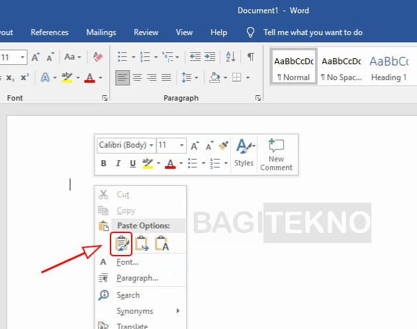Open the Mailings tab

pyautogui.click(x=101, y=32)
